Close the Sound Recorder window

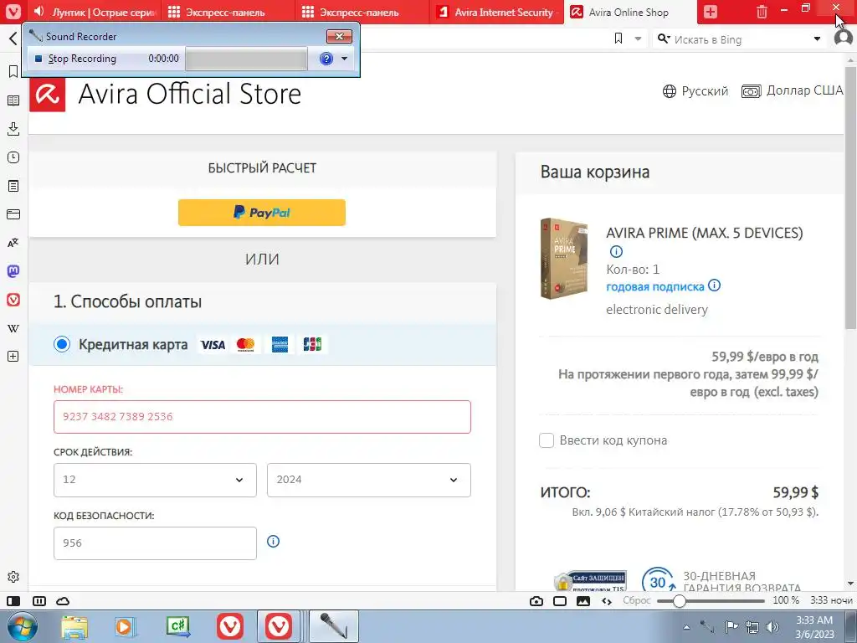(339, 37)
